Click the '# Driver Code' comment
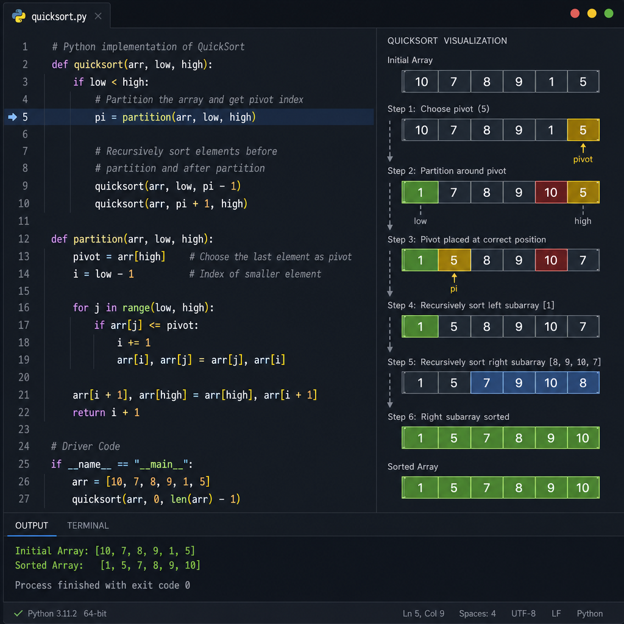 tap(85, 446)
